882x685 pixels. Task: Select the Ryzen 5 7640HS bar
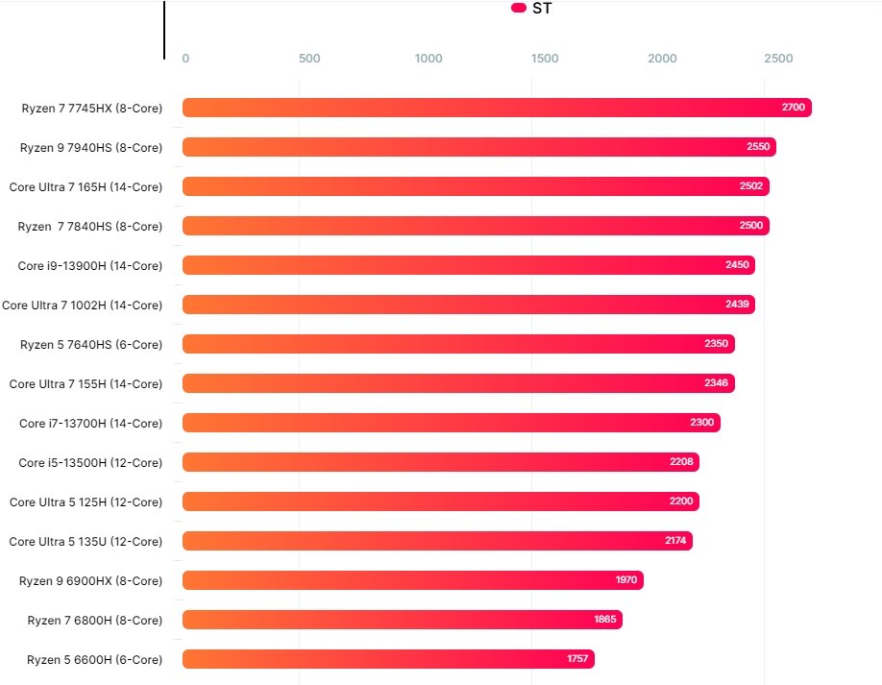click(458, 344)
